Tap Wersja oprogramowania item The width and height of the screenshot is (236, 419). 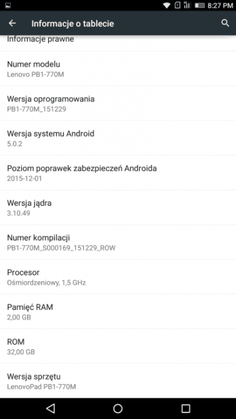tap(118, 103)
